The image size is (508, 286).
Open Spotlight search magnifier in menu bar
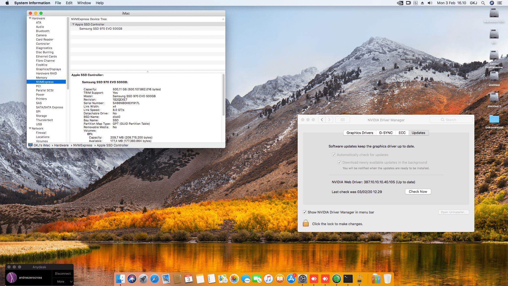click(483, 3)
